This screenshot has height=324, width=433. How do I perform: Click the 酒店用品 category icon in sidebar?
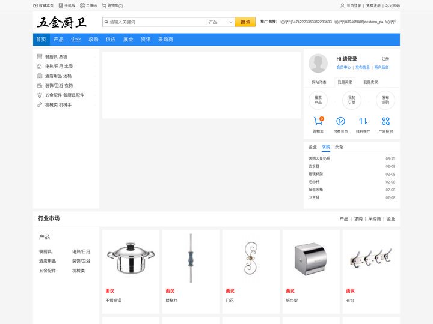click(40, 76)
